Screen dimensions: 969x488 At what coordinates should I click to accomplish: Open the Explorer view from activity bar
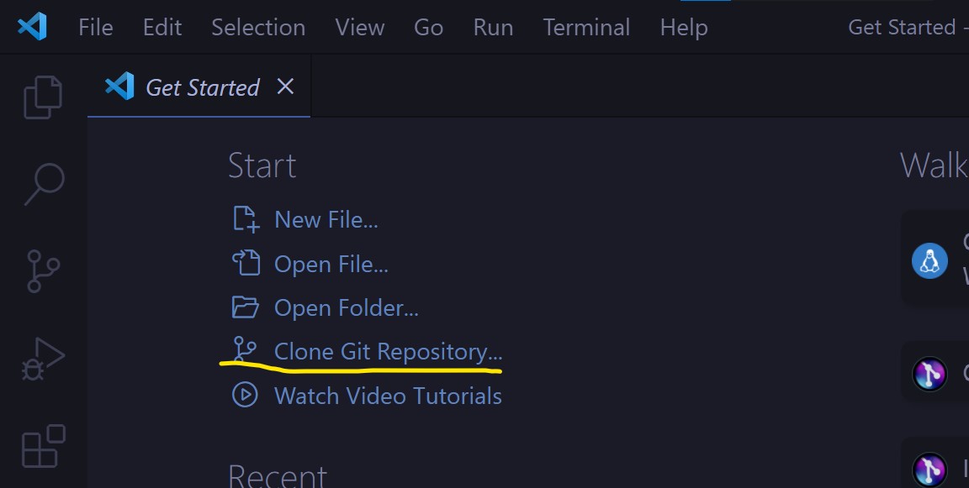pyautogui.click(x=42, y=97)
